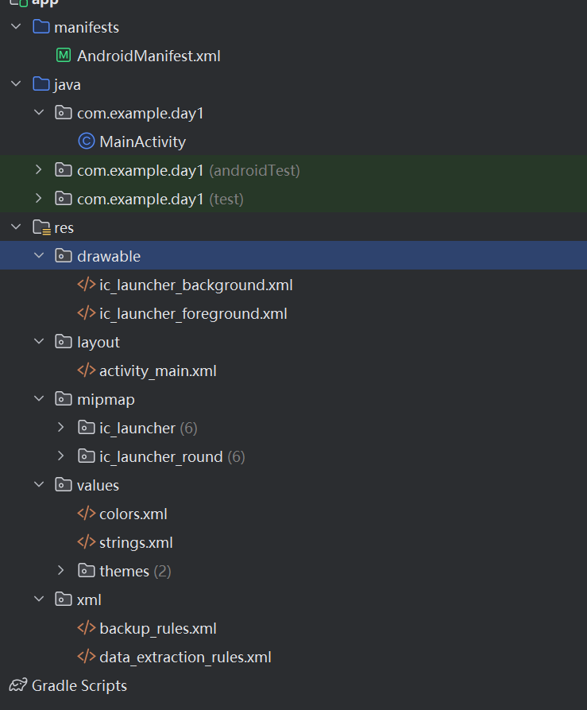Open backup_rules.xml in xml folder
Screen dimensions: 587x710
pyautogui.click(x=157, y=628)
